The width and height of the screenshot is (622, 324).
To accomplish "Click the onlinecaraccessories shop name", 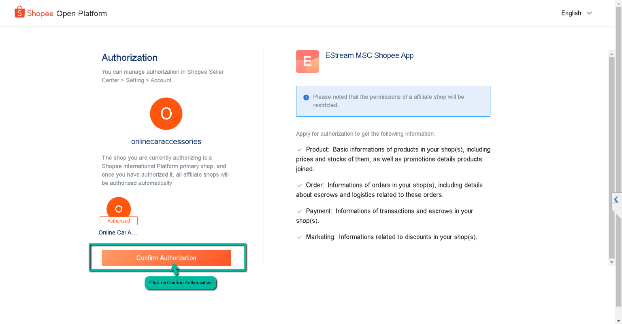I will [x=166, y=142].
